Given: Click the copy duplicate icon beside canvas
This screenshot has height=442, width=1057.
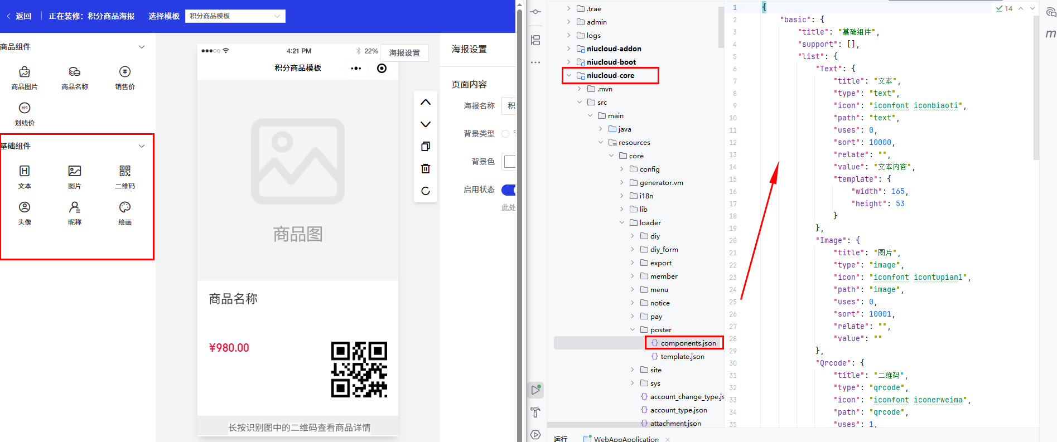Looking at the screenshot, I should [x=426, y=147].
